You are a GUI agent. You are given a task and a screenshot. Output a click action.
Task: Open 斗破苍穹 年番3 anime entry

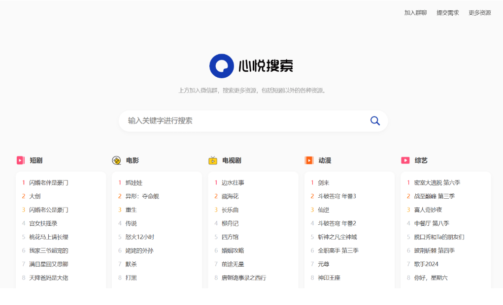point(337,196)
